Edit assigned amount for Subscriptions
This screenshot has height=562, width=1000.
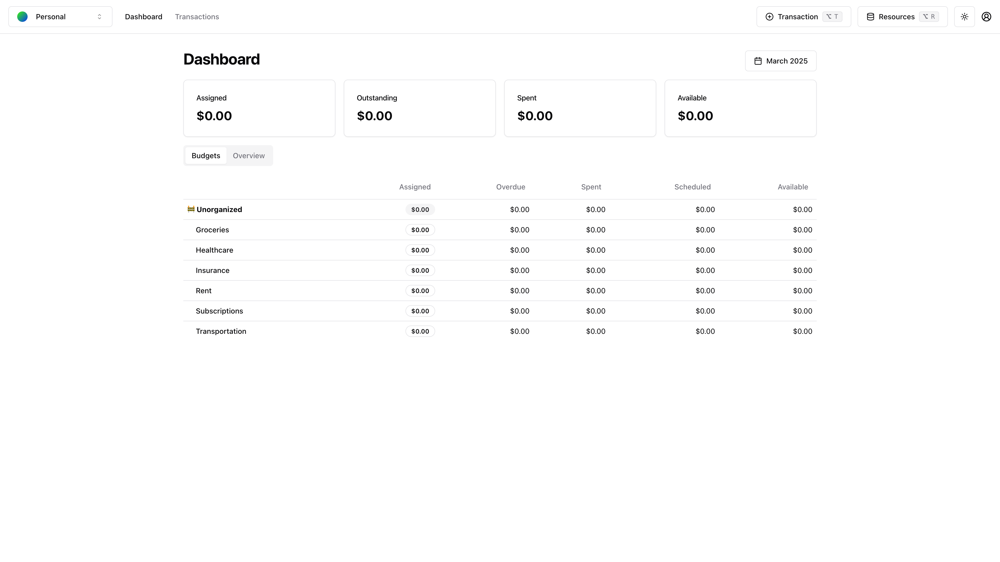[x=420, y=311]
